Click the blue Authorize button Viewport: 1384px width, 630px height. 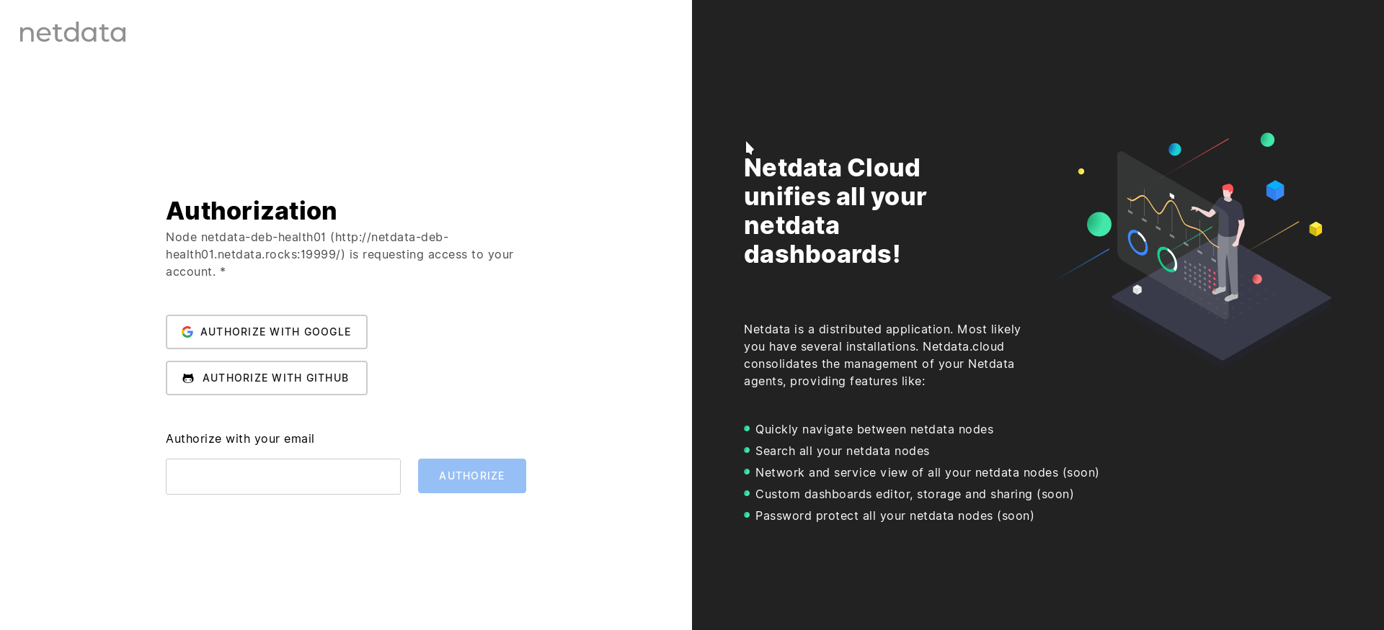[x=472, y=476]
